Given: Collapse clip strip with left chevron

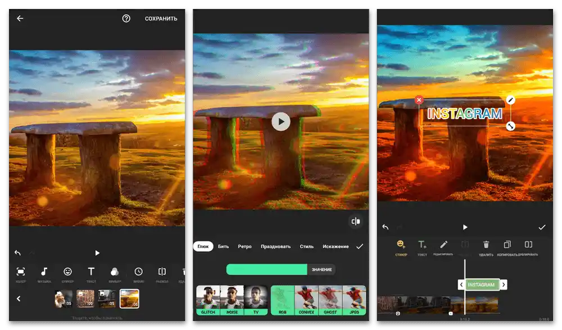Looking at the screenshot, I should point(19,299).
